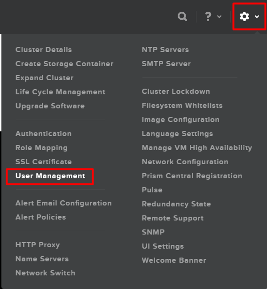Open NTP Servers settings

point(165,50)
